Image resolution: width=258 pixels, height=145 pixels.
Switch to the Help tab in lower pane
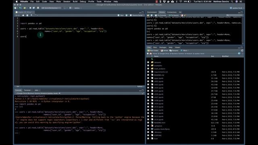pyautogui.click(x=171, y=48)
